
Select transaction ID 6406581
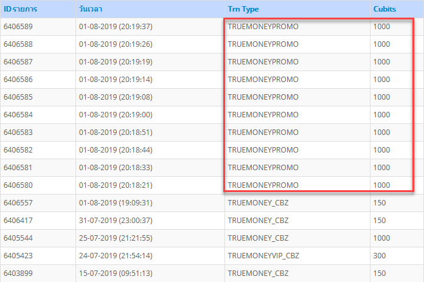click(18, 168)
